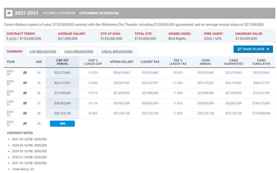Click the Trade Player button
277x173 pixels.
coord(253,49)
